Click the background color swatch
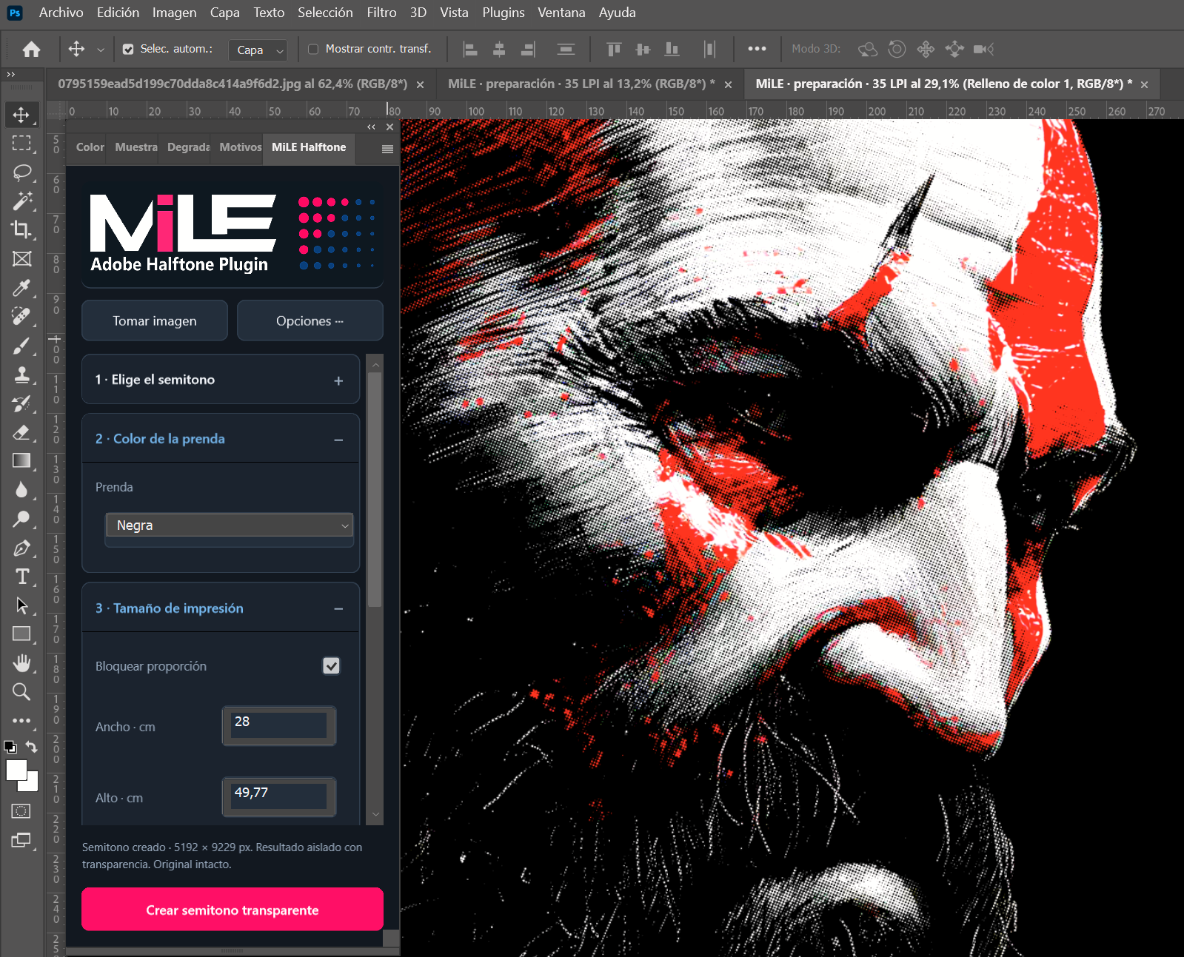1184x957 pixels. [31, 785]
